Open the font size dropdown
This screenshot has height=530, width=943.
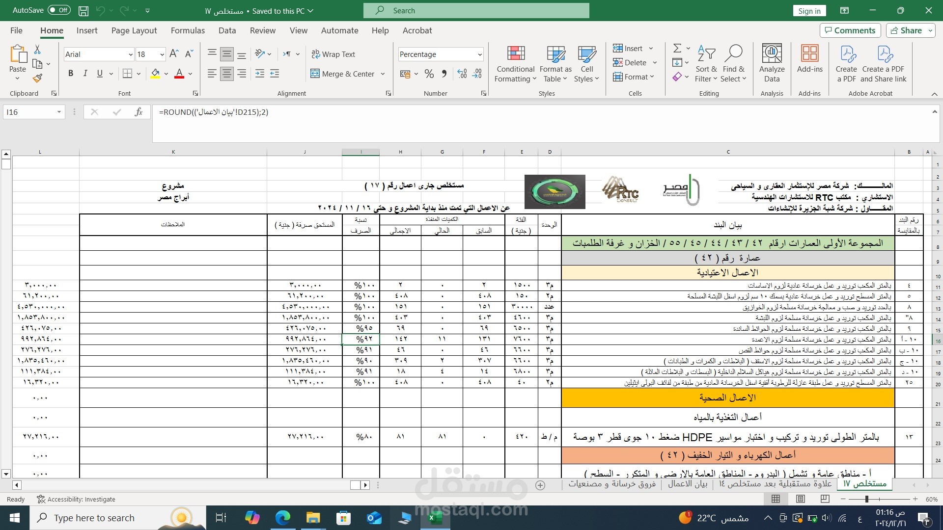[162, 54]
